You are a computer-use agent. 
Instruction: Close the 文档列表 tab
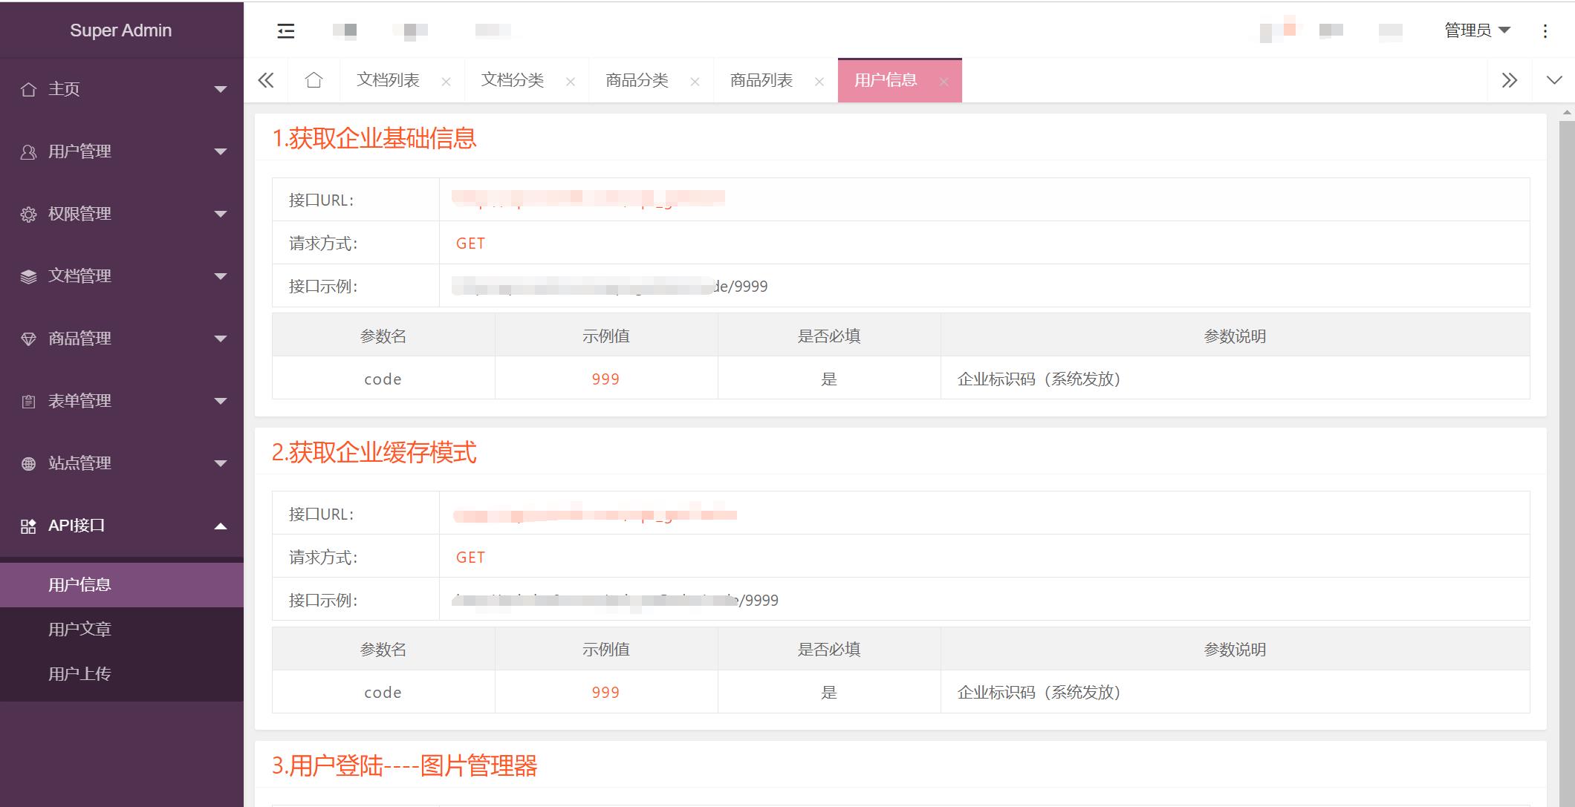446,82
